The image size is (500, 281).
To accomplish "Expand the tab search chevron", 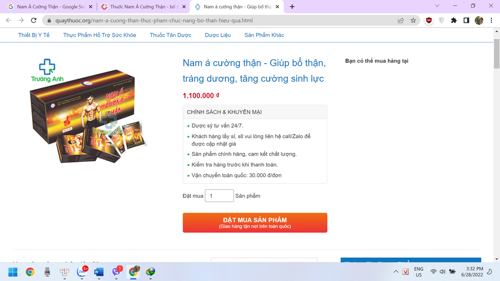I will (x=437, y=6).
